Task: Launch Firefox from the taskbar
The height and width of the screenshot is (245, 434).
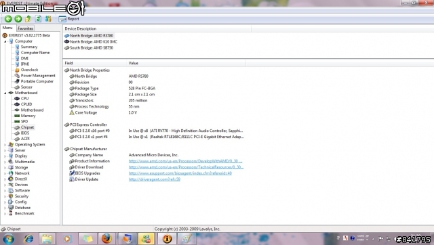Action: click(106, 239)
